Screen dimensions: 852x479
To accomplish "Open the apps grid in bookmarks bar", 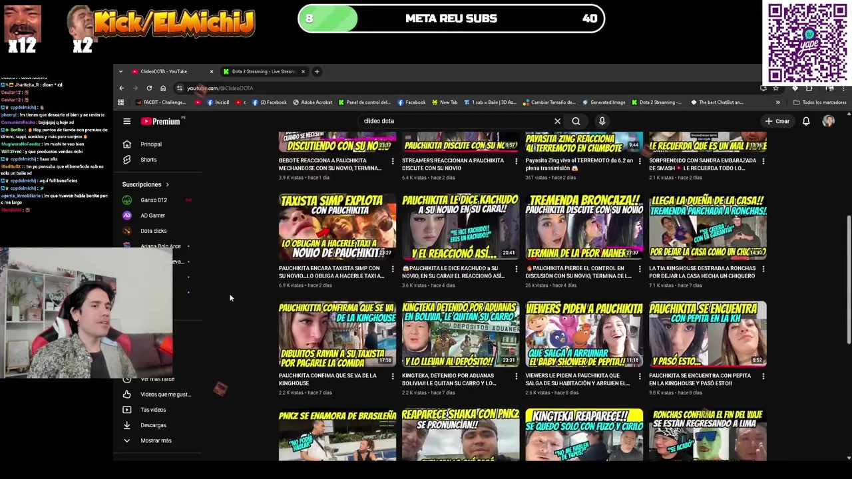I will tap(120, 102).
